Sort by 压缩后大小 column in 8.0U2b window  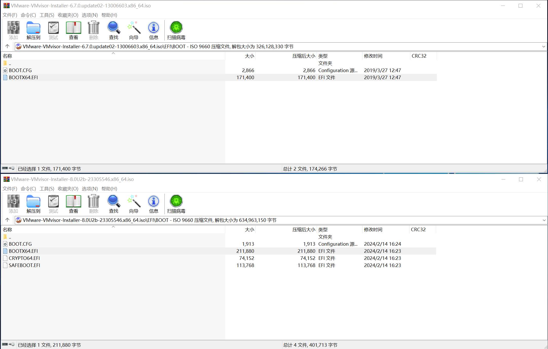[x=286, y=229]
